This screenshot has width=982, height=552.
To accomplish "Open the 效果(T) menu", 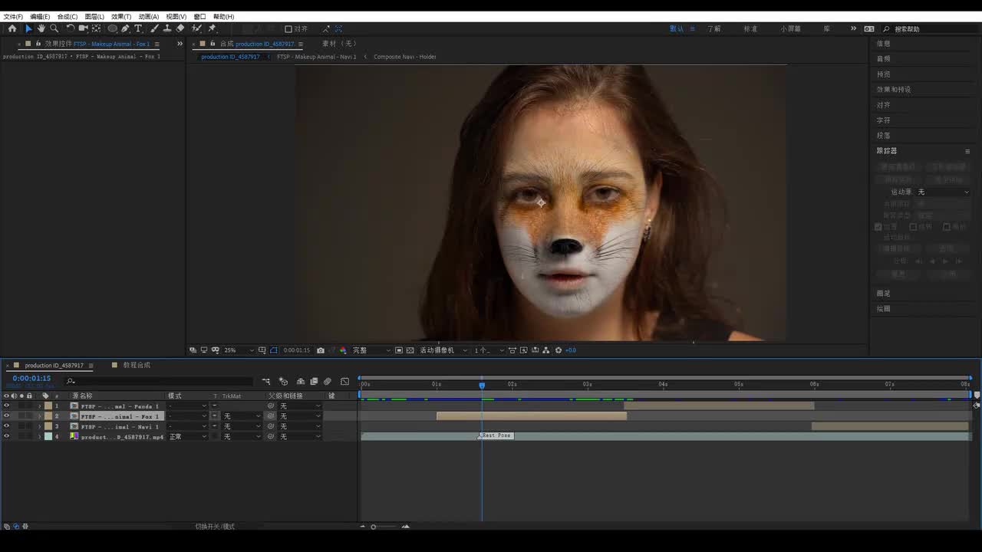I will point(120,16).
